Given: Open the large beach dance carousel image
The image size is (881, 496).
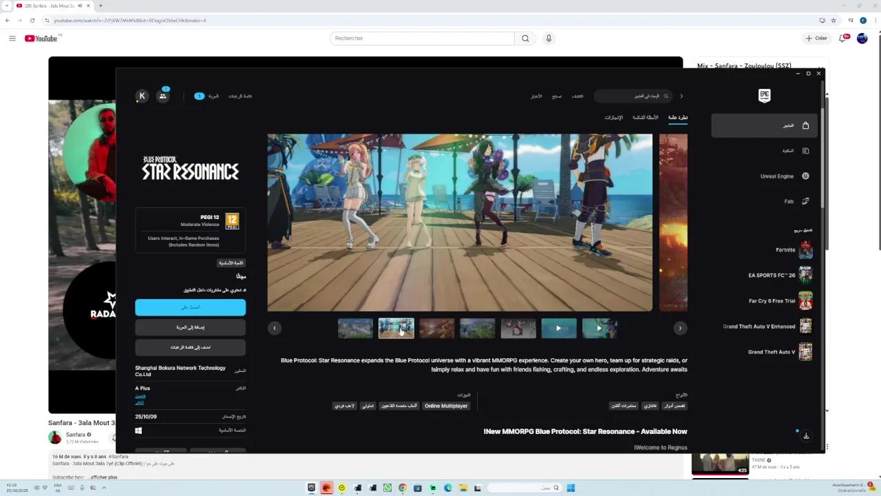Looking at the screenshot, I should [x=460, y=223].
